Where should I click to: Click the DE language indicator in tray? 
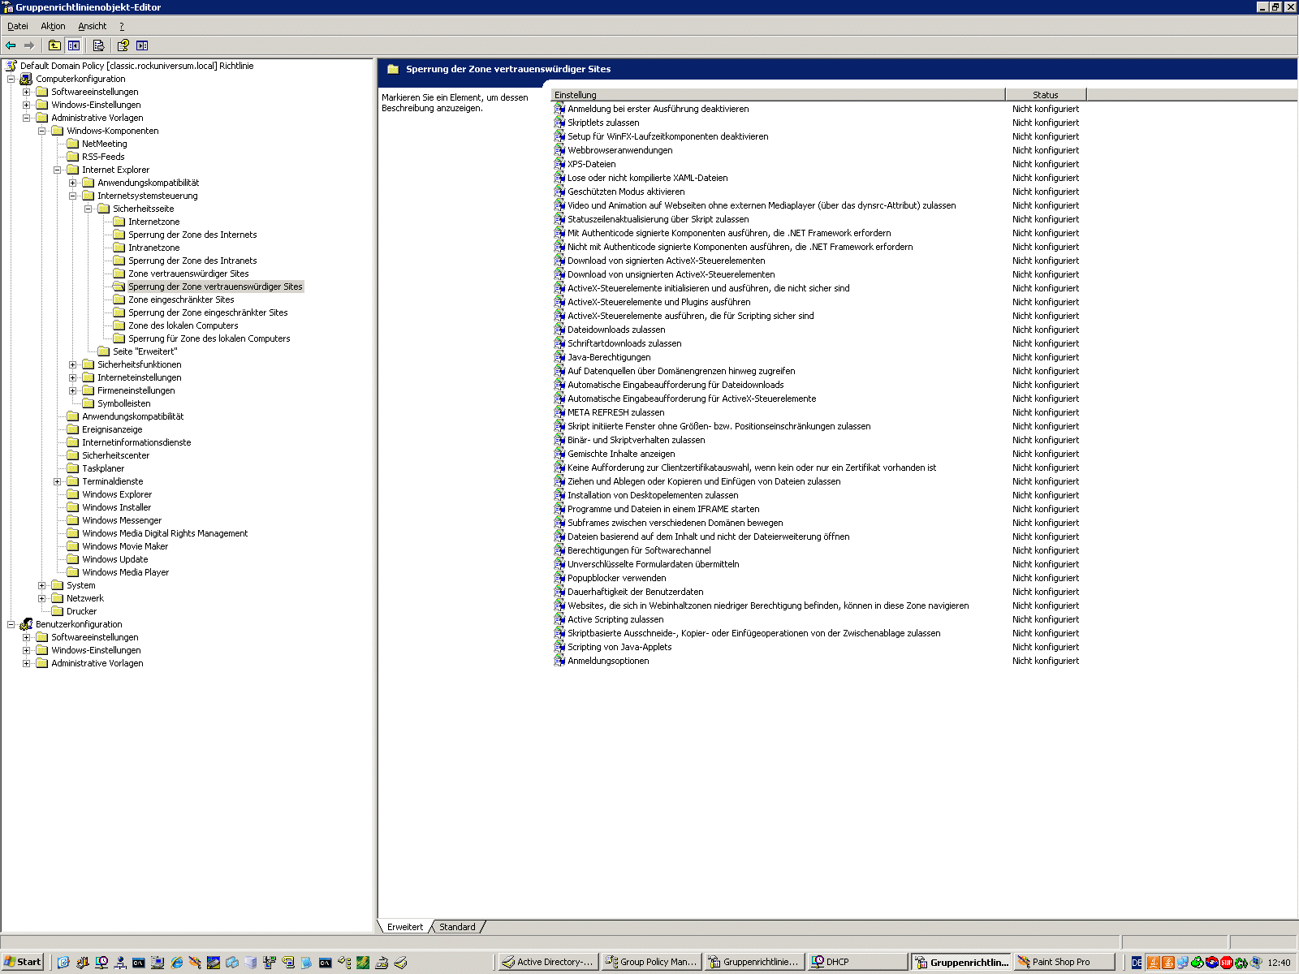coord(1137,963)
